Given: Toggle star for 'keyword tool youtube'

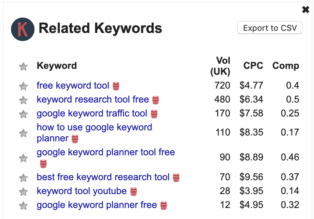Looking at the screenshot, I should coord(23,192).
